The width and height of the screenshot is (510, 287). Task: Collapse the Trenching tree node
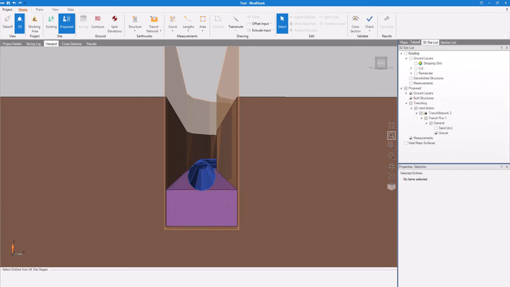[407, 103]
